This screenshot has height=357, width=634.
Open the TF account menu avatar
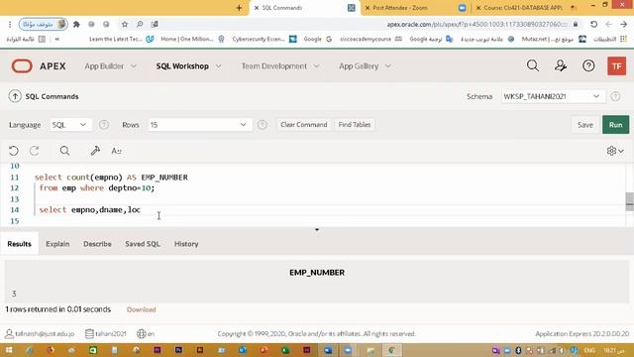(x=616, y=66)
